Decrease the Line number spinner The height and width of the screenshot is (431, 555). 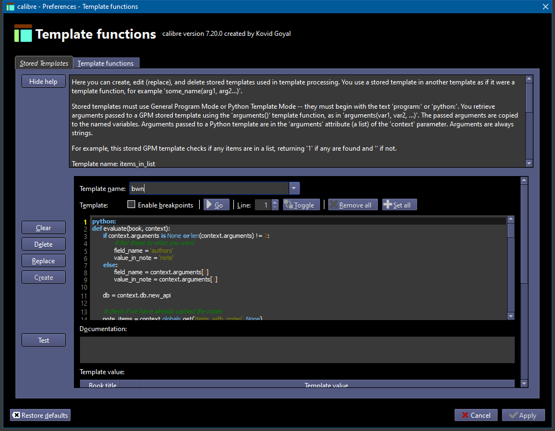(x=275, y=207)
